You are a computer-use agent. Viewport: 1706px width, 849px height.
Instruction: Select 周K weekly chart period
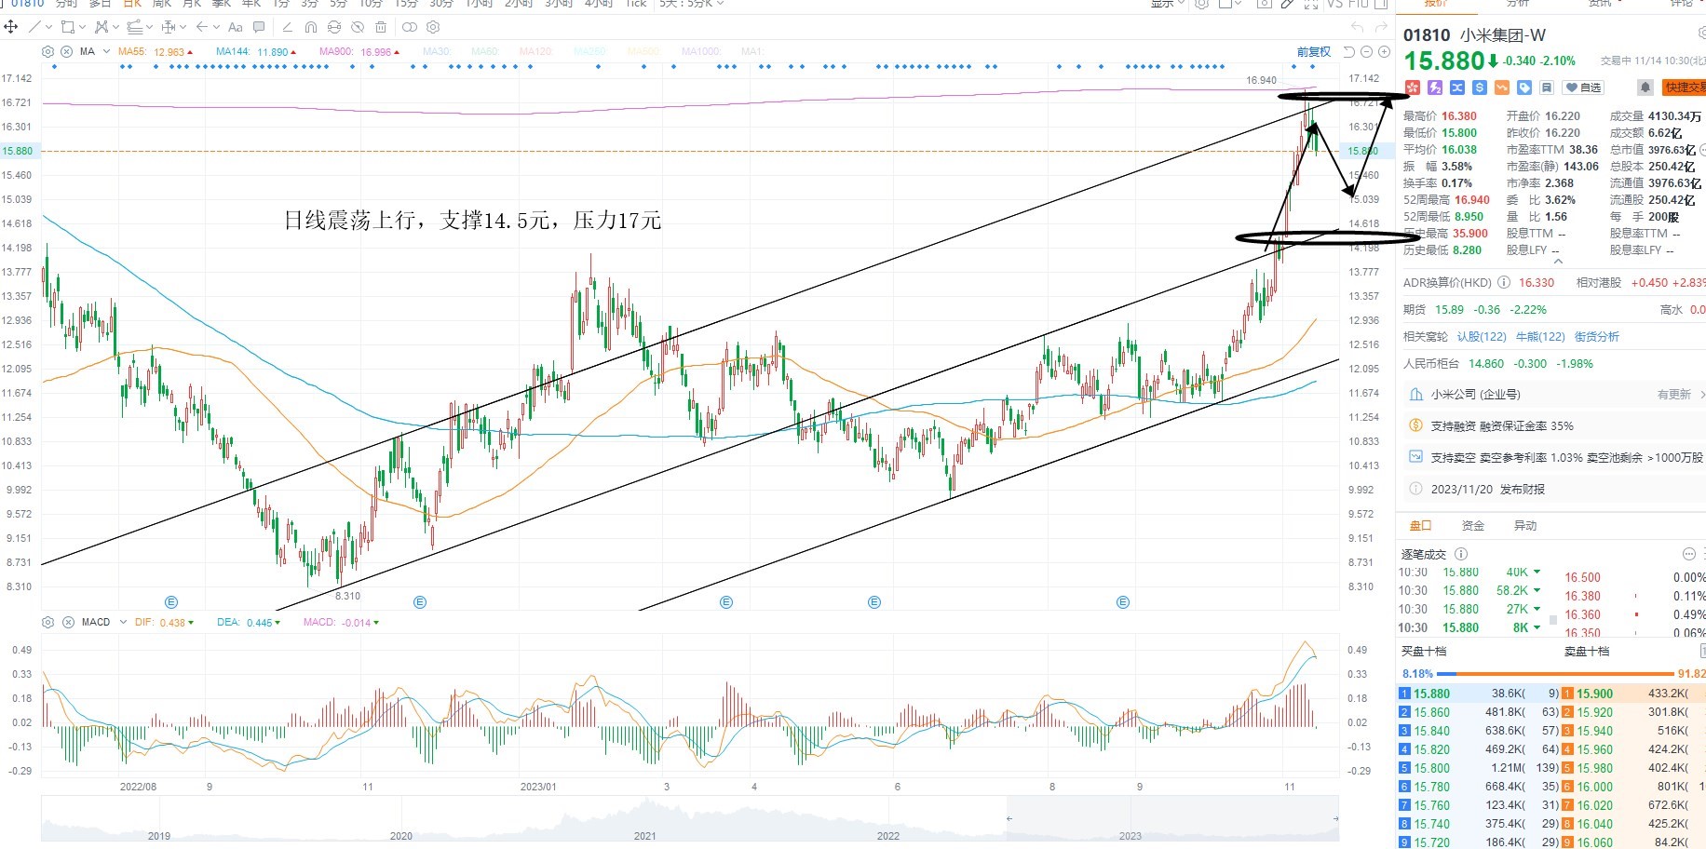click(x=161, y=4)
